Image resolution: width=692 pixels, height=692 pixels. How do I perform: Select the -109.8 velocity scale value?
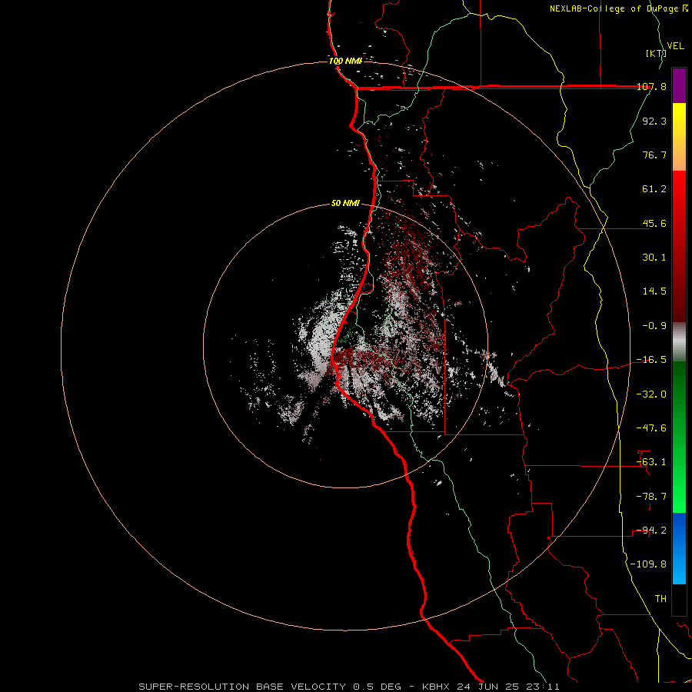(x=649, y=564)
